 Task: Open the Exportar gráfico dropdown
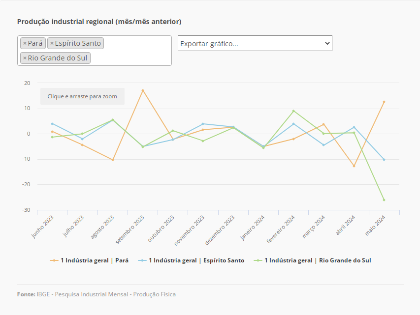tap(255, 43)
